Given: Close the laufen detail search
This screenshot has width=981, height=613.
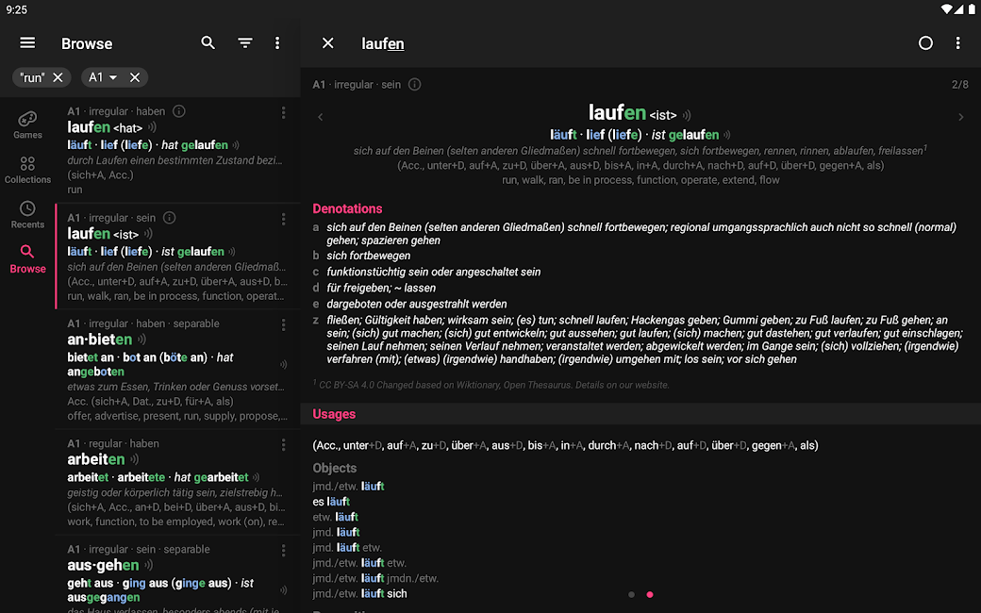Looking at the screenshot, I should point(328,43).
